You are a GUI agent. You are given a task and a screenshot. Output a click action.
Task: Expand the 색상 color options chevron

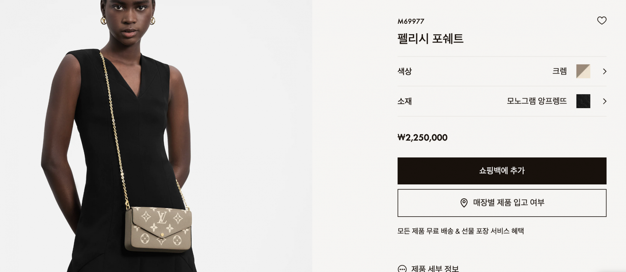pyautogui.click(x=604, y=71)
